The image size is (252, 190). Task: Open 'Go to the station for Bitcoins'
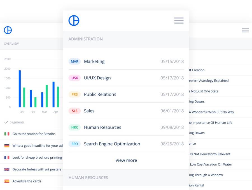tap(34, 134)
